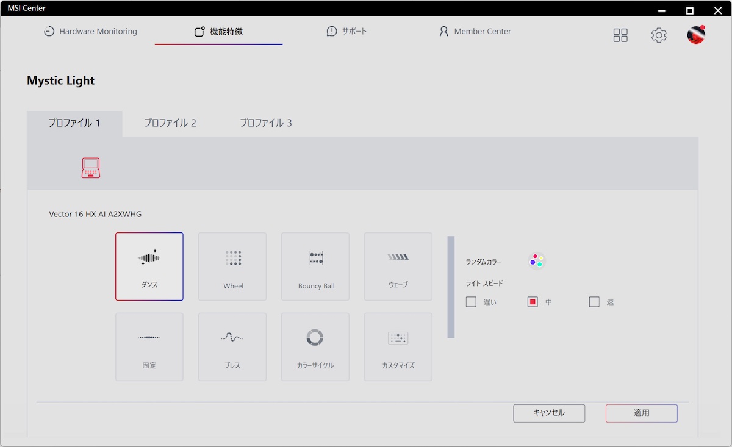Open the user profile avatar
Viewport: 732px width, 447px height.
click(696, 35)
